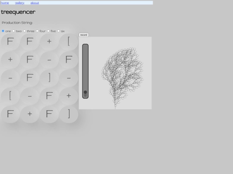This screenshot has width=233, height=174.
Task: Click the generated tree drawing canvas
Action: pos(115,73)
